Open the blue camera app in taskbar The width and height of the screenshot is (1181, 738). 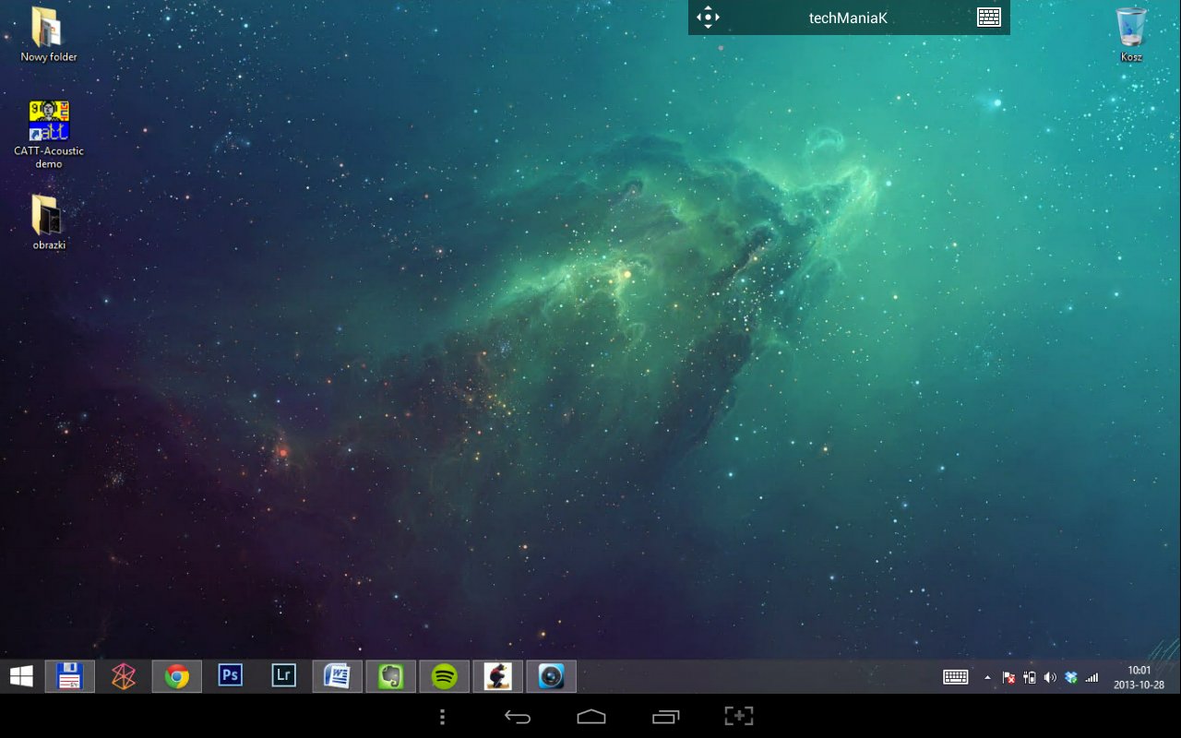coord(552,677)
